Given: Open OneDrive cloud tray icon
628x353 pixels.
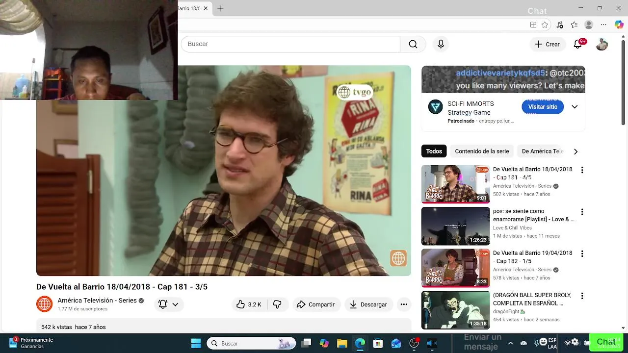Looking at the screenshot, I should (x=523, y=343).
